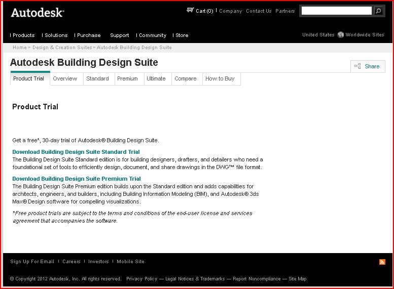Go to Home in the breadcrumb
The image size is (394, 289).
click(20, 48)
